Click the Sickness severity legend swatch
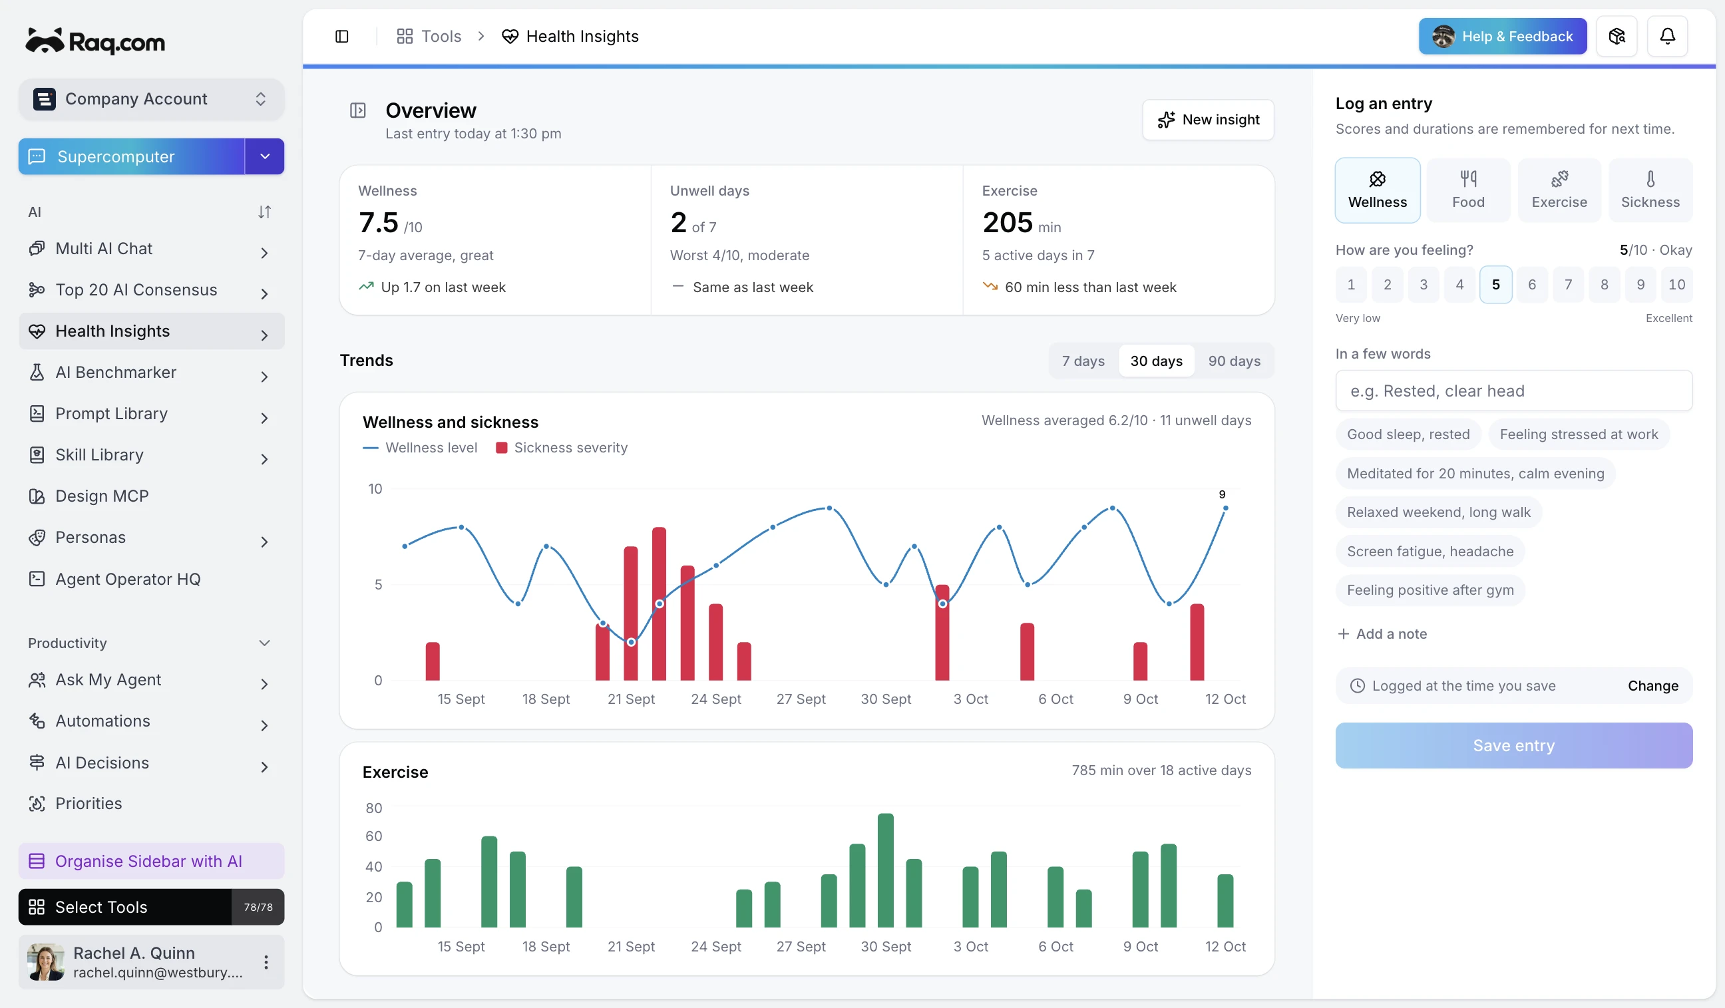Screen dimensions: 1725x1008 [501, 448]
